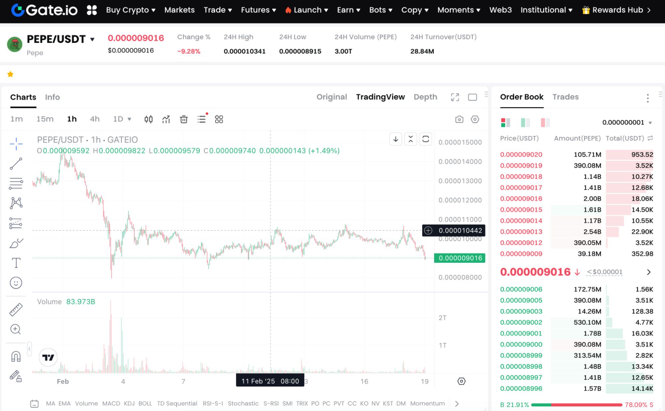Click the chart screenshot camera icon

pyautogui.click(x=459, y=119)
